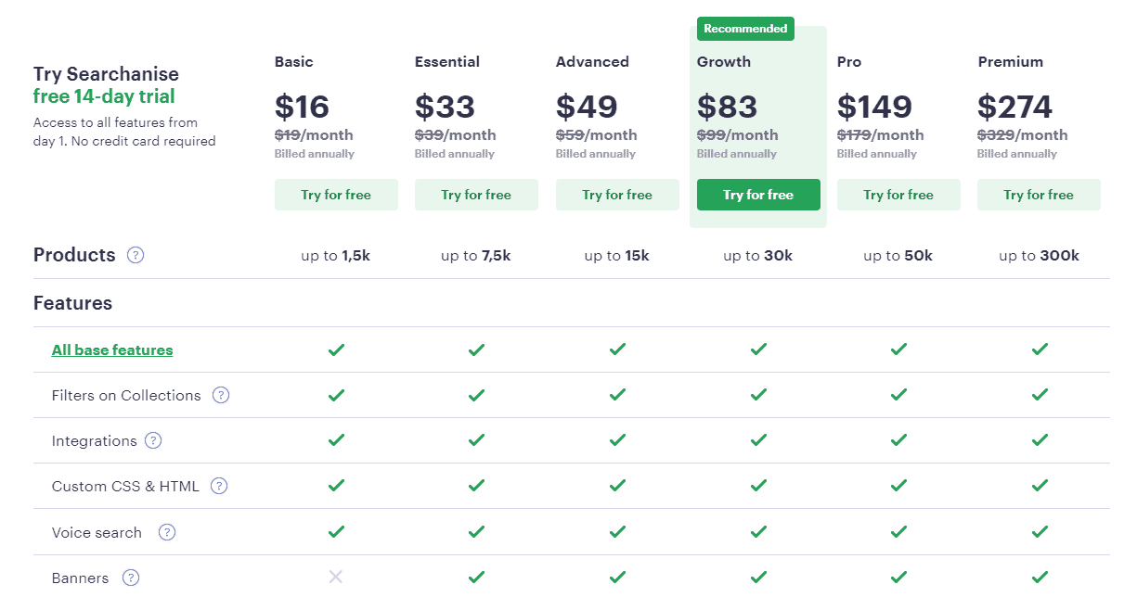Click Try for free under Pro
The height and width of the screenshot is (597, 1137).
(898, 195)
